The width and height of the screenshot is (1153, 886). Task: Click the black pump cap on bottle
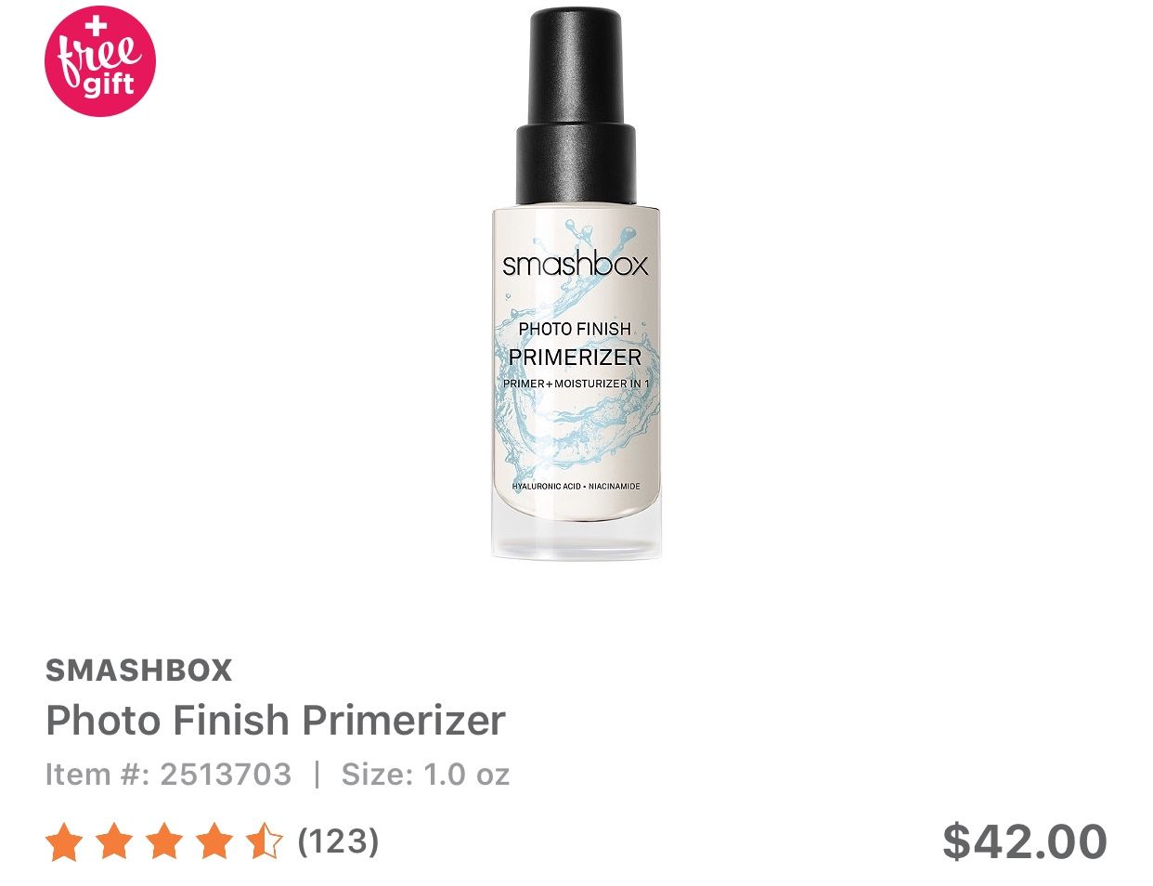coord(576,105)
